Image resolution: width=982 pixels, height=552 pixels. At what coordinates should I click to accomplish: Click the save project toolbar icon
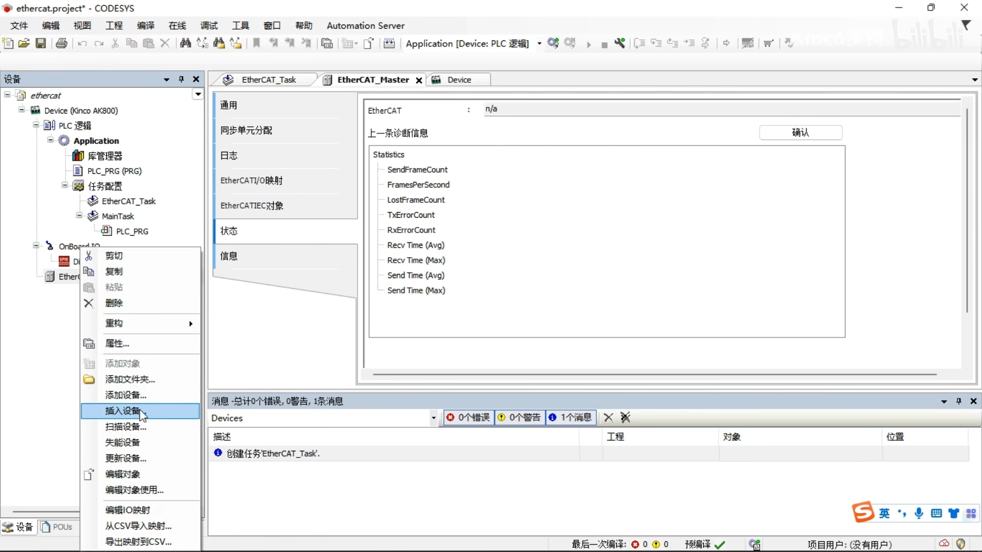(40, 42)
